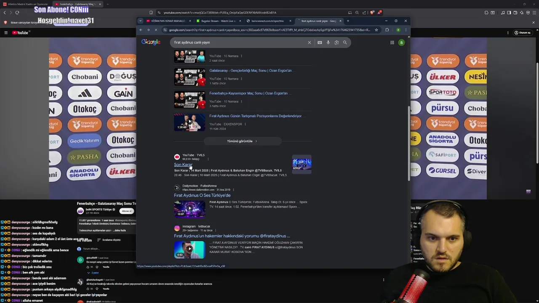Image resolution: width=539 pixels, height=303 pixels.
Task: Open options for EXXENSPOR result
Action: (x=245, y=124)
